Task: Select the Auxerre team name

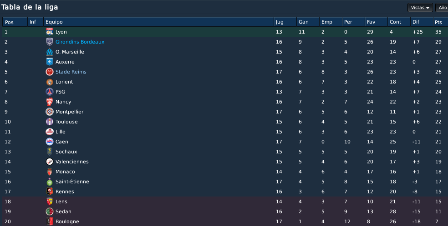Action: (x=65, y=62)
